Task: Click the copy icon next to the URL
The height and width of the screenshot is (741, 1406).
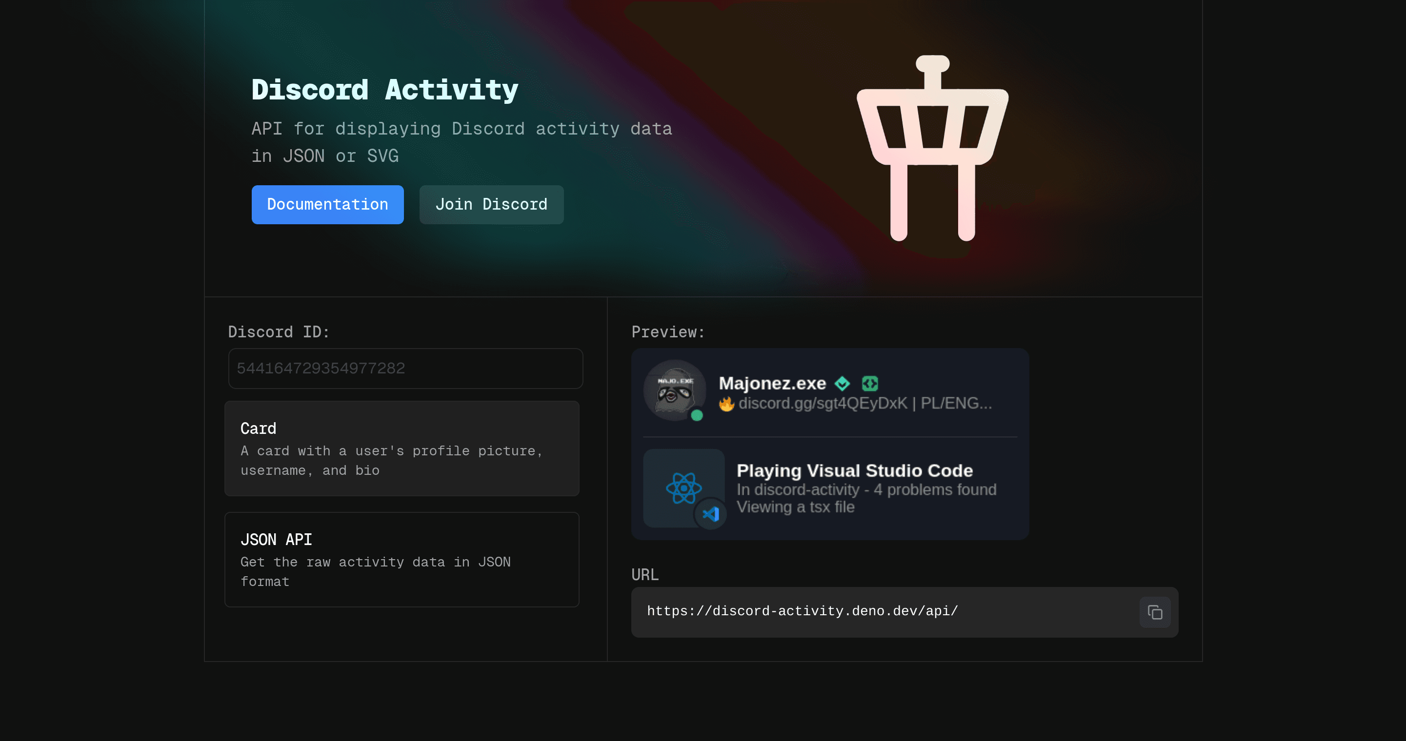Action: click(1156, 612)
